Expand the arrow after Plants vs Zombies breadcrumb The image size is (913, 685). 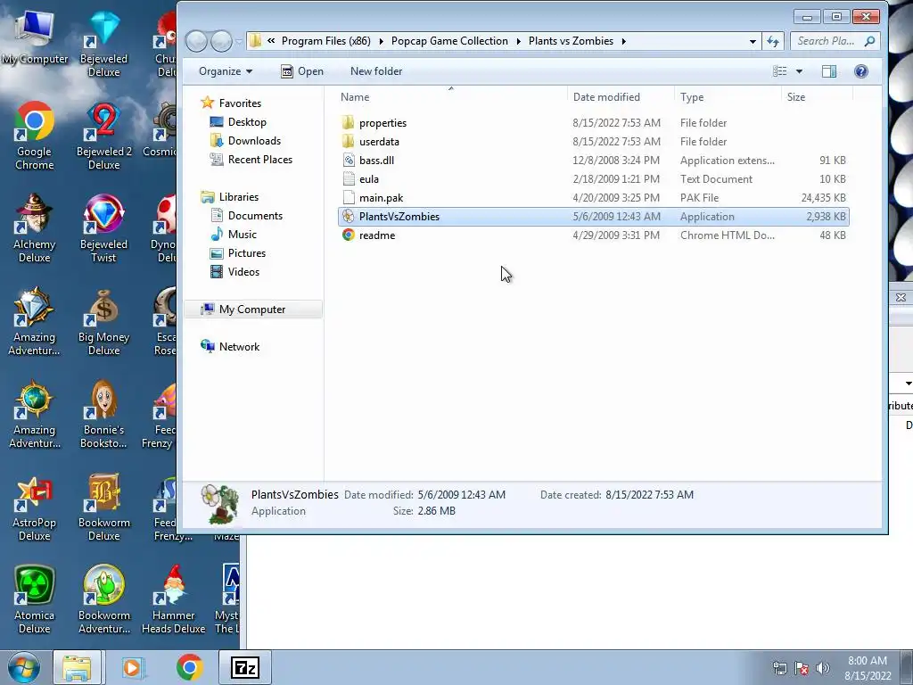(623, 41)
